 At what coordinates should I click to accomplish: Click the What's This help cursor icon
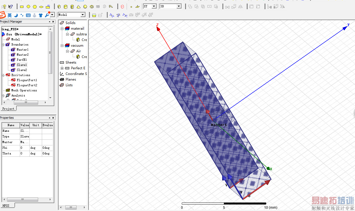click(x=10, y=7)
